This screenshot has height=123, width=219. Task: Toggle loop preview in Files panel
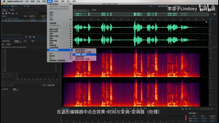(x=30, y=37)
